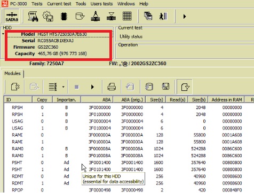Click the cascaded windows toolbar icon
Screen dimensions: 254x193
(148, 16)
